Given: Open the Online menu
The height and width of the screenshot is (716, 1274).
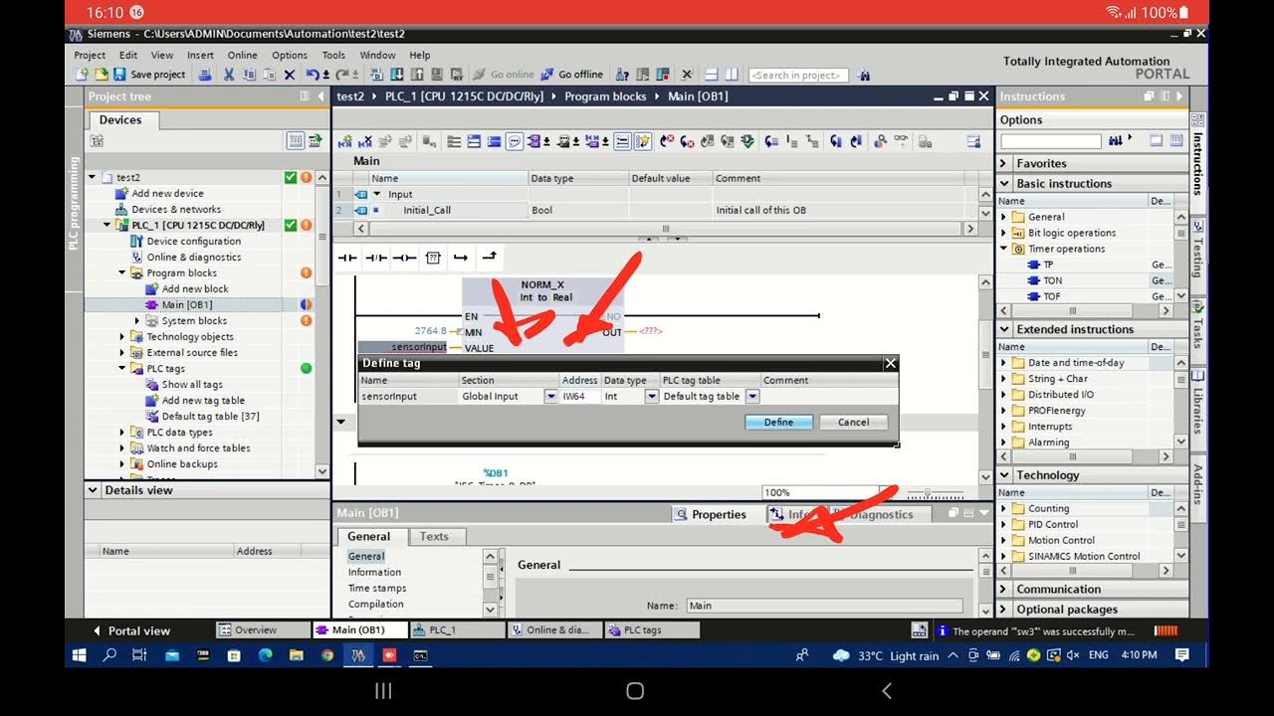Looking at the screenshot, I should (242, 55).
